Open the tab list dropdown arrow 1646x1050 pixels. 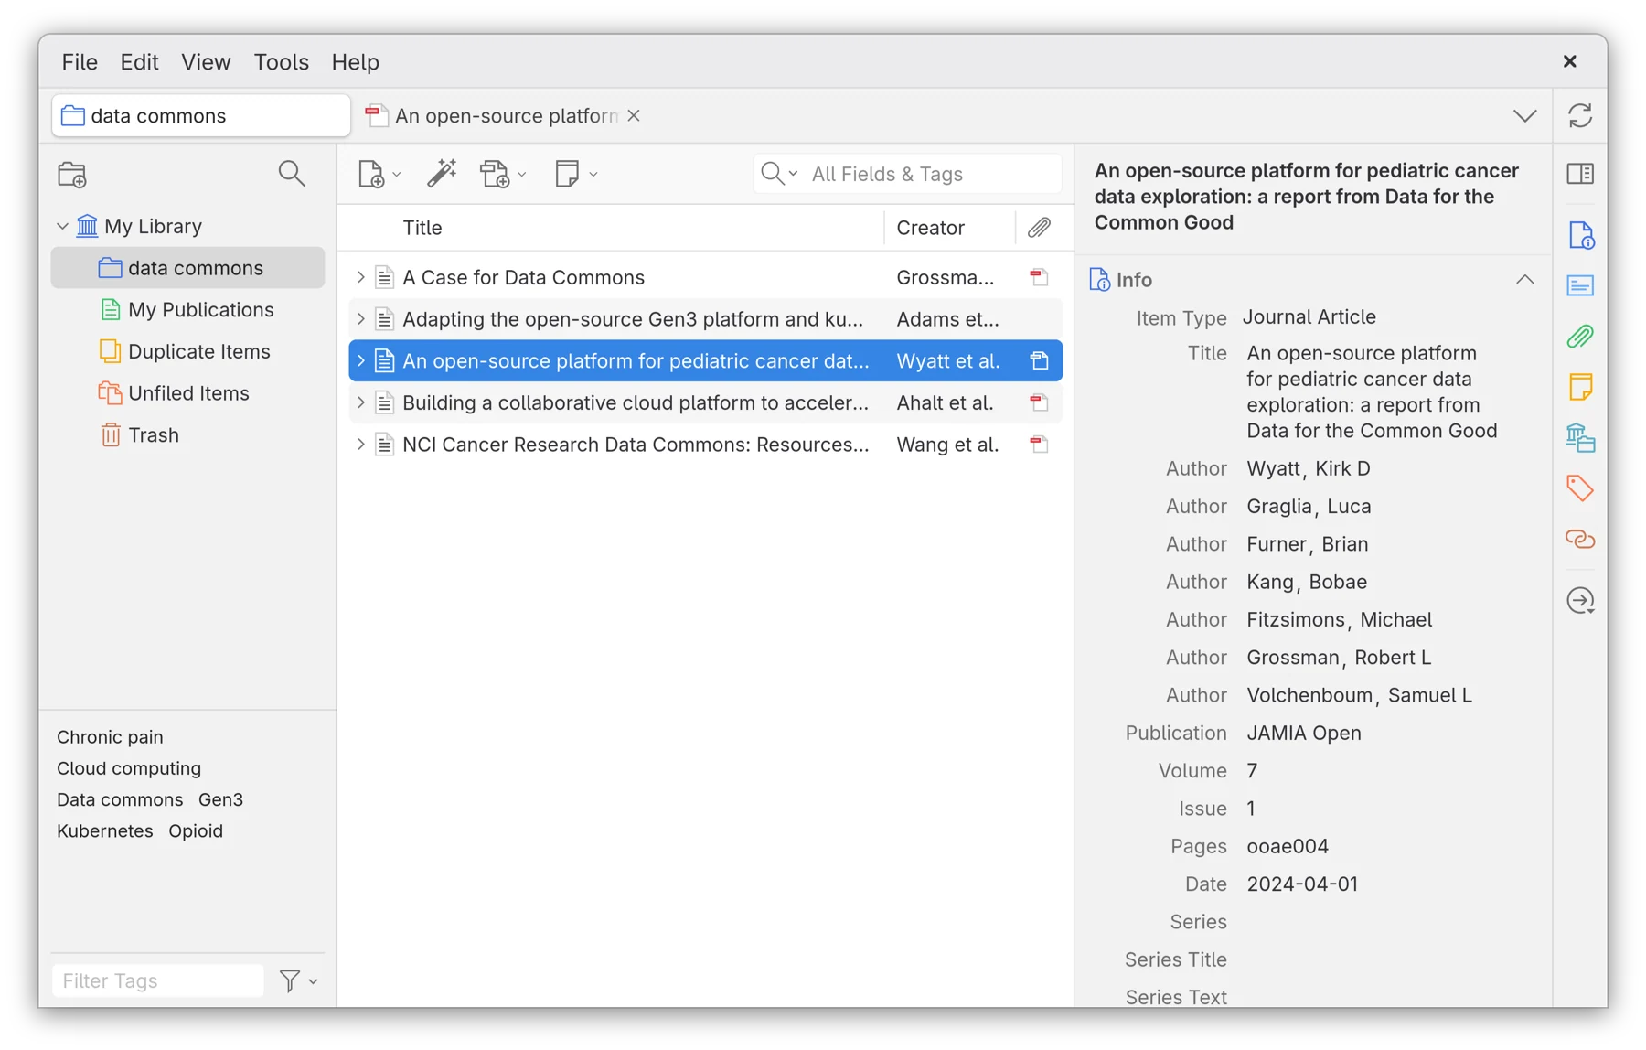point(1524,116)
